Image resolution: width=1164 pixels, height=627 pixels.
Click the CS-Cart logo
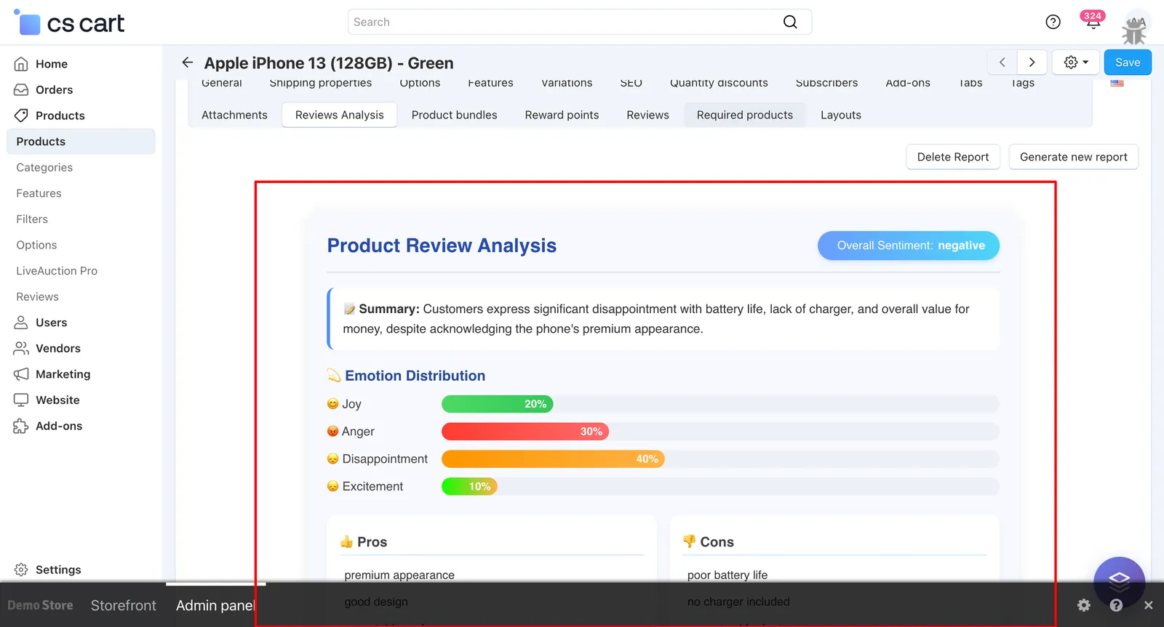[69, 23]
